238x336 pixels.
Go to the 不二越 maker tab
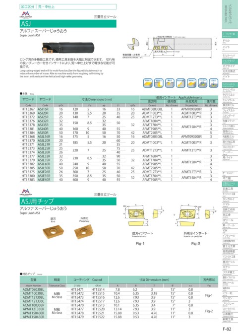[230, 179]
